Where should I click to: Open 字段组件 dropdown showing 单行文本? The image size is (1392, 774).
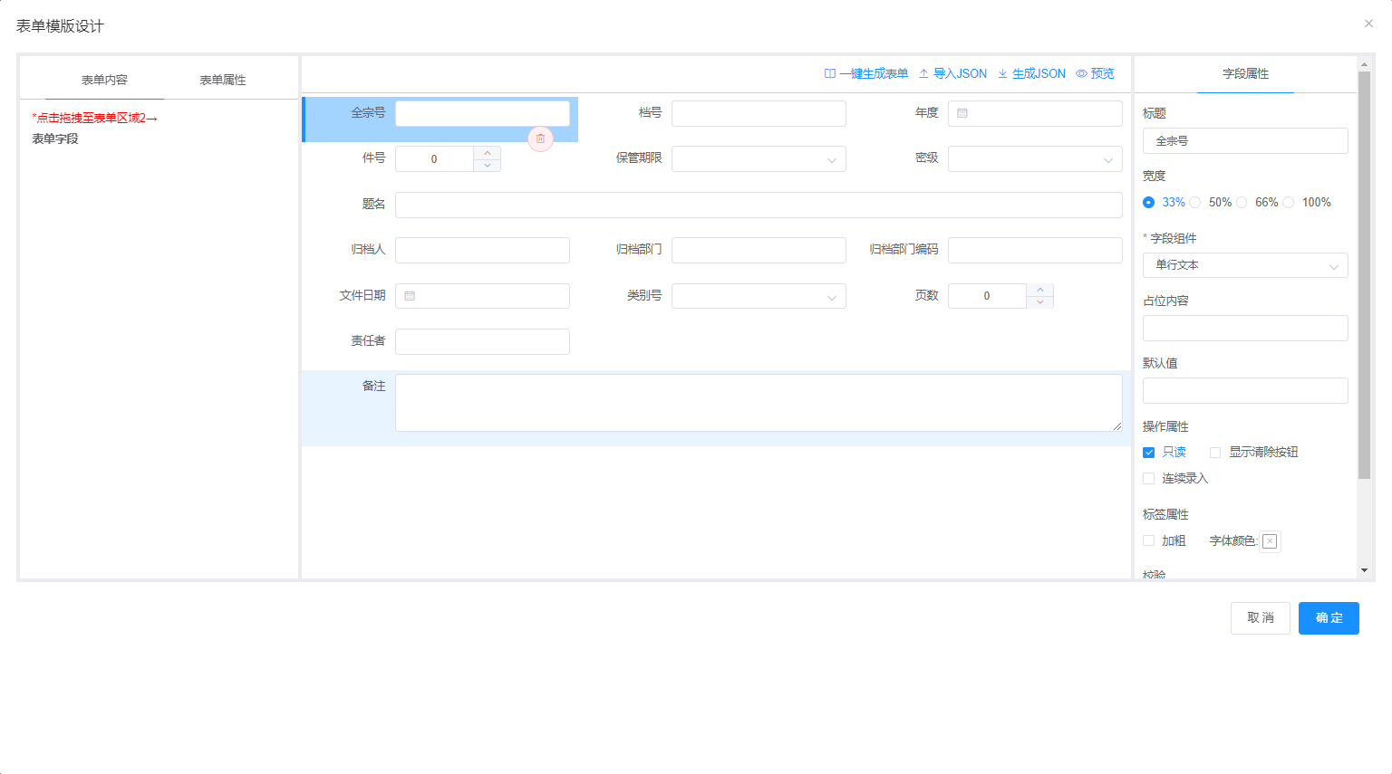(x=1245, y=265)
